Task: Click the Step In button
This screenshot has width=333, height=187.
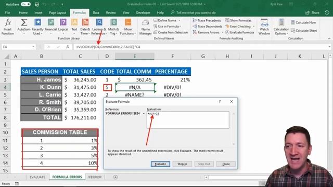Action: pyautogui.click(x=182, y=164)
